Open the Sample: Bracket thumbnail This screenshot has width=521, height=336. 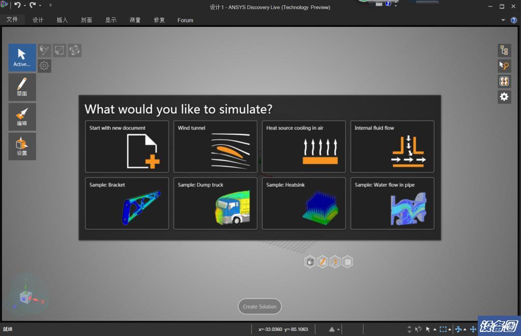(127, 203)
